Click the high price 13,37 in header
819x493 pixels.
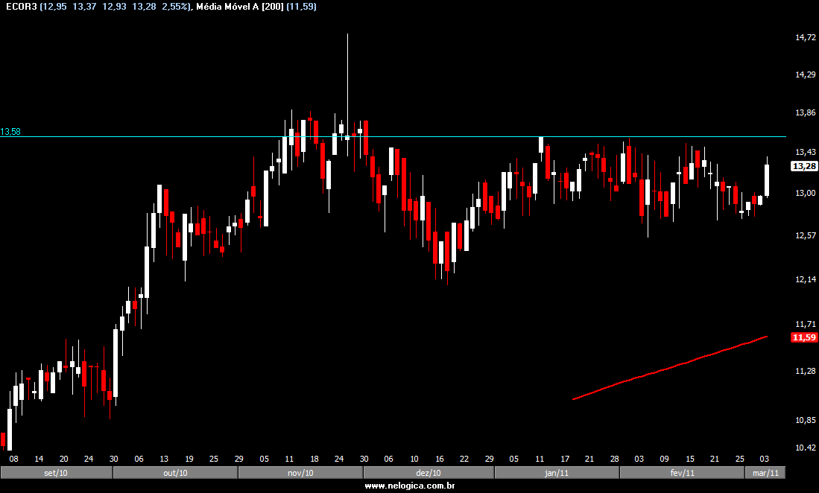[x=84, y=7]
